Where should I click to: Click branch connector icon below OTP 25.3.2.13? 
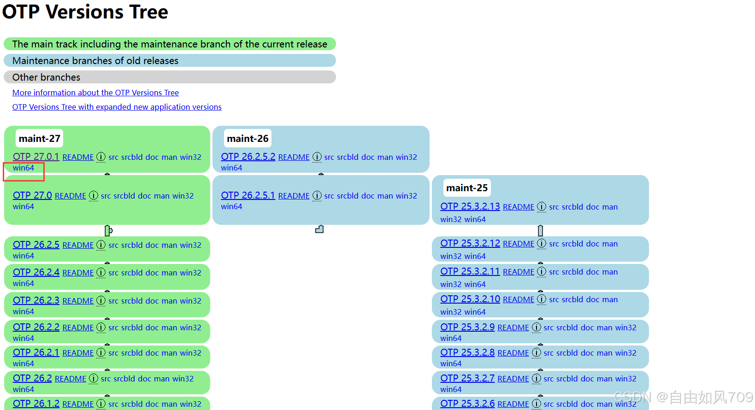pos(541,231)
